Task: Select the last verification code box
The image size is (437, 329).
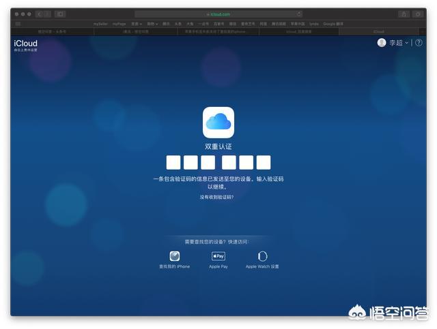Action: point(264,162)
